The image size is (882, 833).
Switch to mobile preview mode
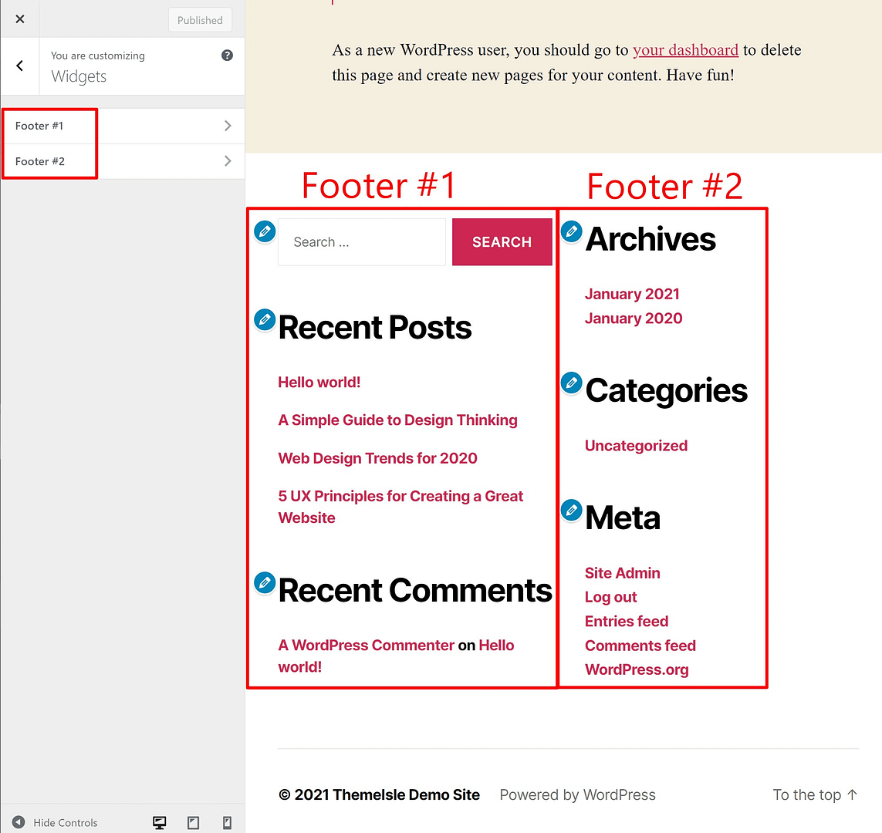tap(226, 822)
